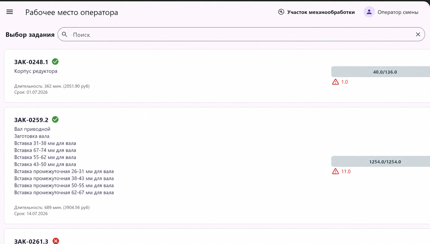Screen dimensions: 430x244
Task: Click the green check icon for ЗАК-0259.2
Action: pyautogui.click(x=55, y=120)
